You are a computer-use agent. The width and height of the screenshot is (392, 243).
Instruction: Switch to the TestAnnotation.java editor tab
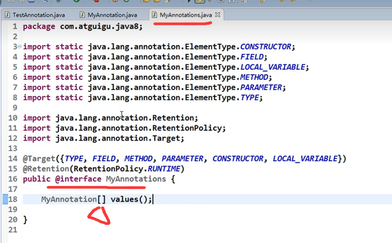(x=35, y=15)
